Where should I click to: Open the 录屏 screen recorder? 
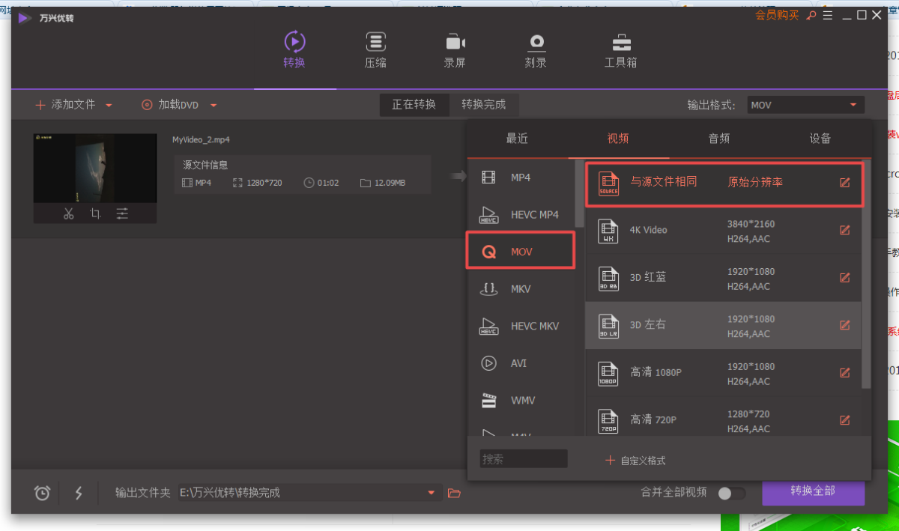(455, 49)
